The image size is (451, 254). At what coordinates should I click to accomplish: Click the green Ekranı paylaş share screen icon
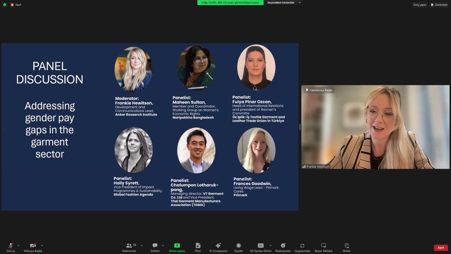click(x=177, y=246)
